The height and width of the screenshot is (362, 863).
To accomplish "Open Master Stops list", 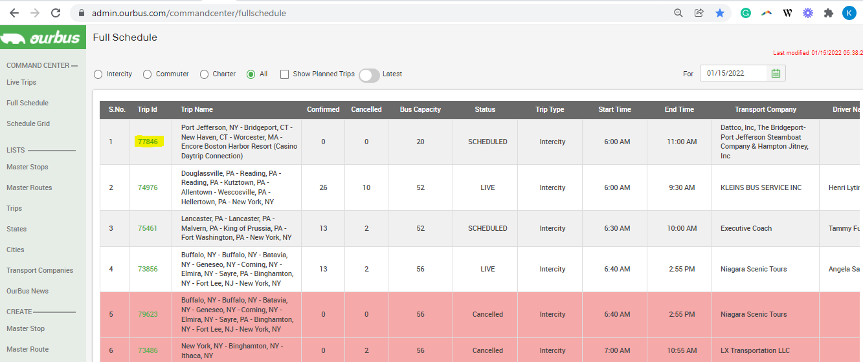I will point(27,167).
